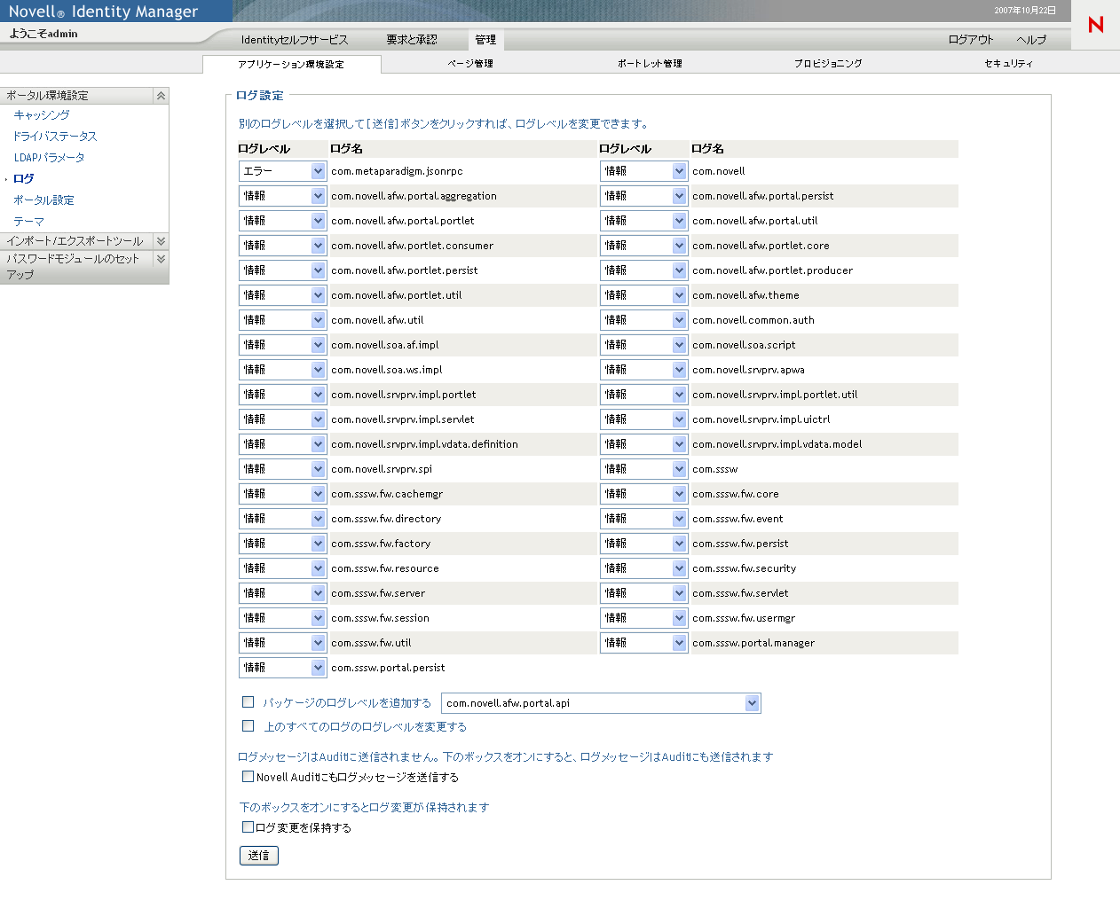Open log level dropdown for com.novell.soa.script
This screenshot has width=1120, height=924.
click(x=644, y=345)
